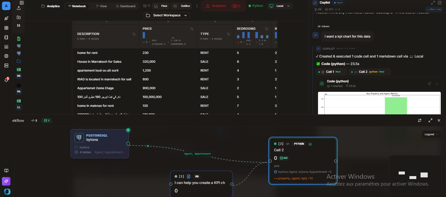Select the Cell 2 Python workflow node

(303, 161)
